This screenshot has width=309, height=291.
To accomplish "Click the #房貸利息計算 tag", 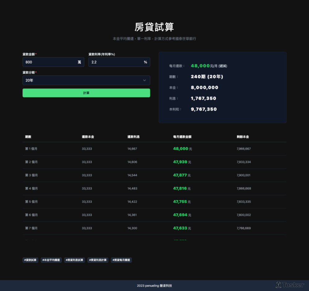I will (98, 260).
